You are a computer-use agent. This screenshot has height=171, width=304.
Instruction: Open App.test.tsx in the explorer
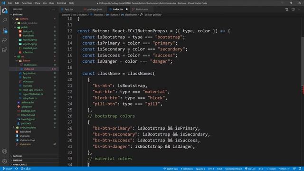click(x=29, y=73)
